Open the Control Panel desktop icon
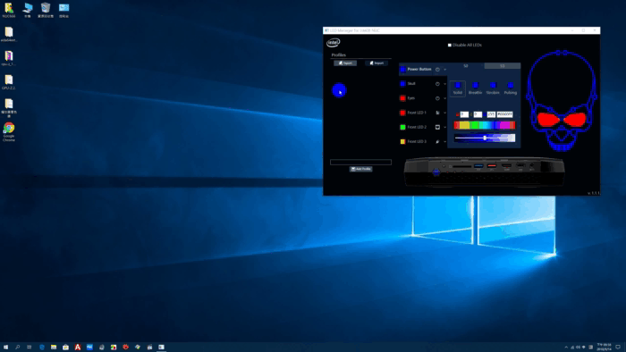 (x=63, y=11)
